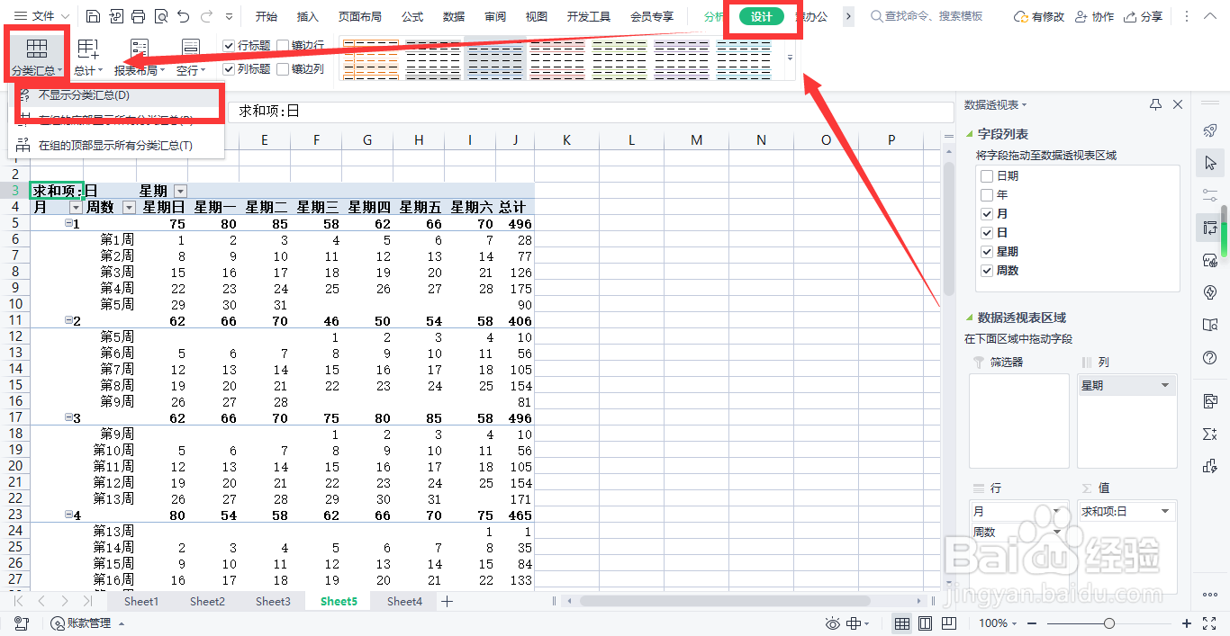Open the 总计 (Grand Totals) button

coord(88,57)
